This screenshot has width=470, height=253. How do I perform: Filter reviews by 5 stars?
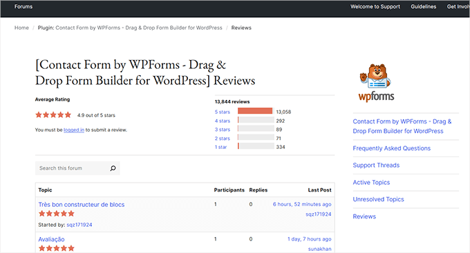point(223,112)
